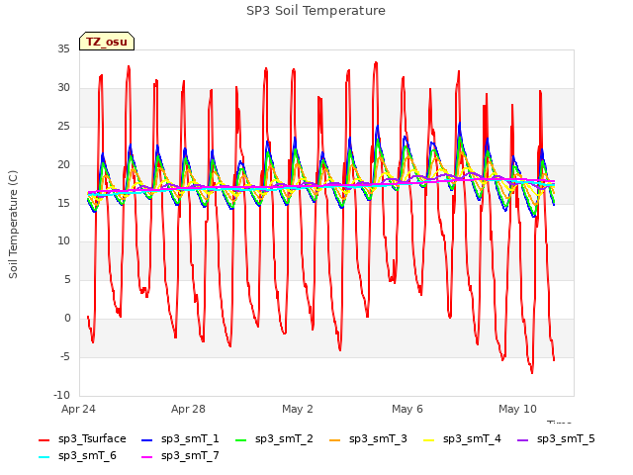
Task: Click the 25 y-axis tick label
Action: tap(63, 127)
